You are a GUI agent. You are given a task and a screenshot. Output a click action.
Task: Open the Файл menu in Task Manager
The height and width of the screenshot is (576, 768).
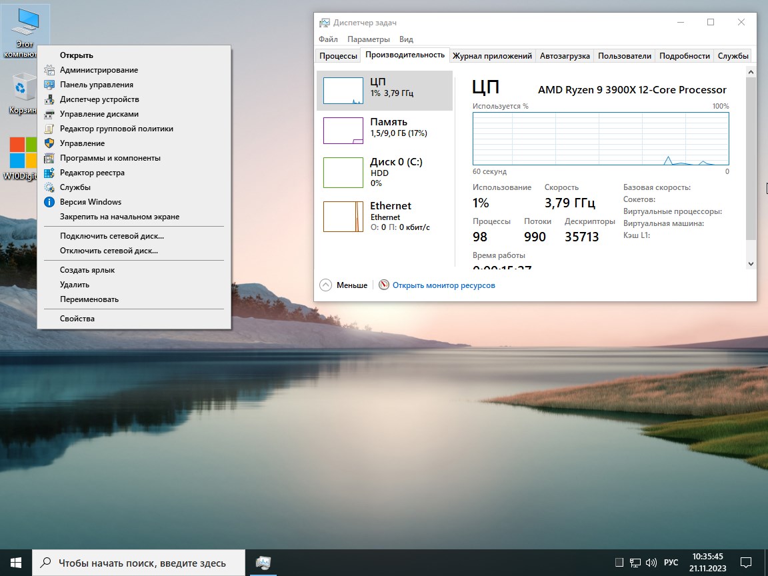tap(328, 39)
